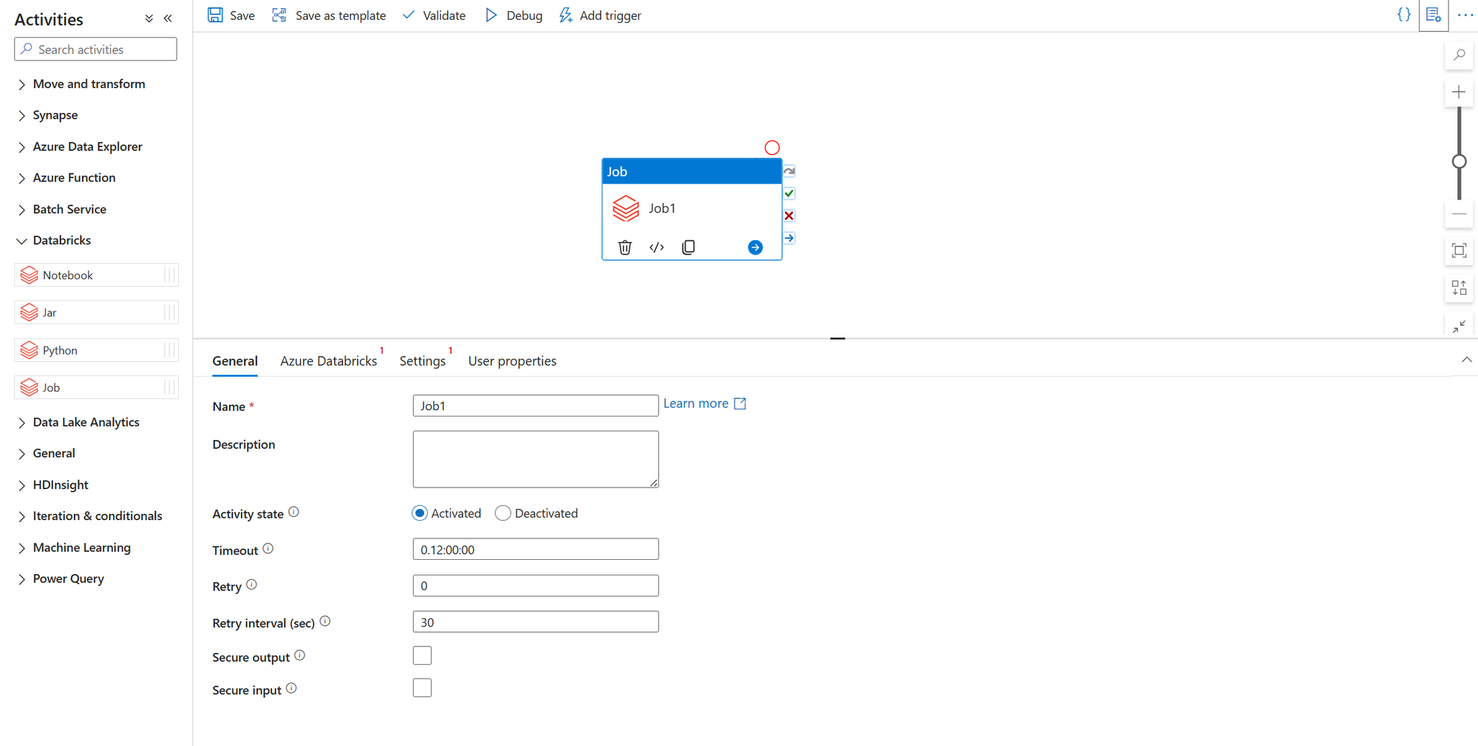
Task: Click the Debug play icon
Action: coord(491,16)
